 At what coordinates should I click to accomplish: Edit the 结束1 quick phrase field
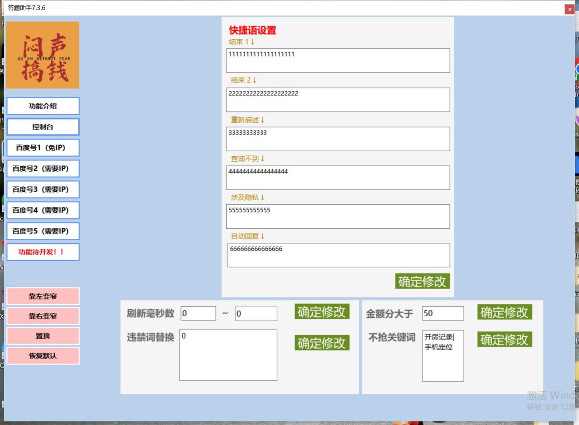(338, 60)
